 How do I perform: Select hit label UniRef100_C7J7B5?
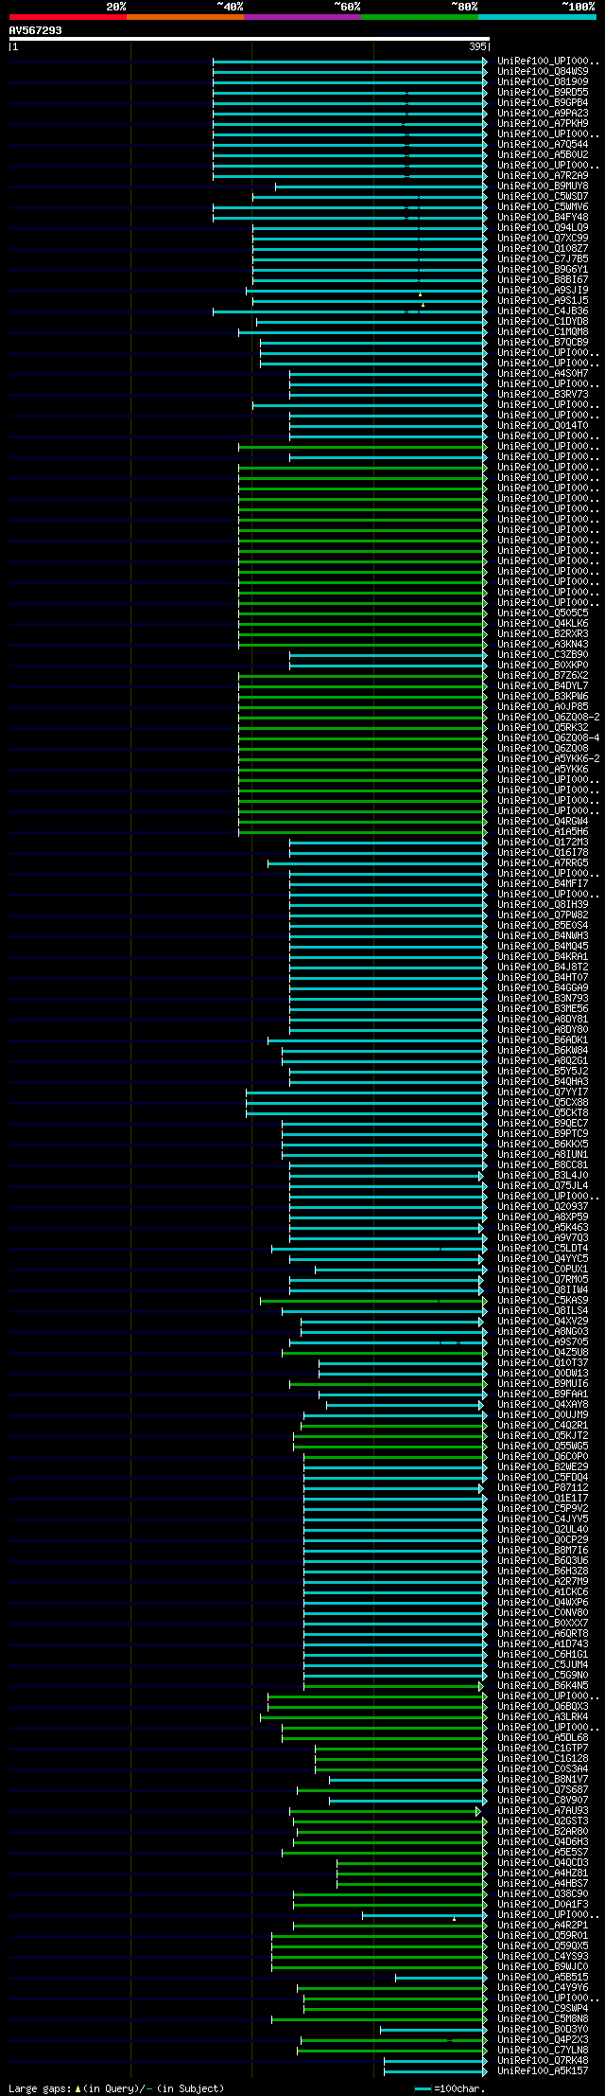click(543, 258)
